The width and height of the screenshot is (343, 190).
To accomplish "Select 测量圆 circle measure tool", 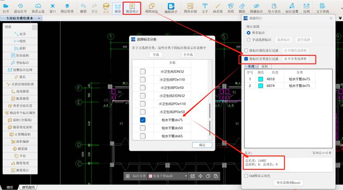I will tap(20, 149).
